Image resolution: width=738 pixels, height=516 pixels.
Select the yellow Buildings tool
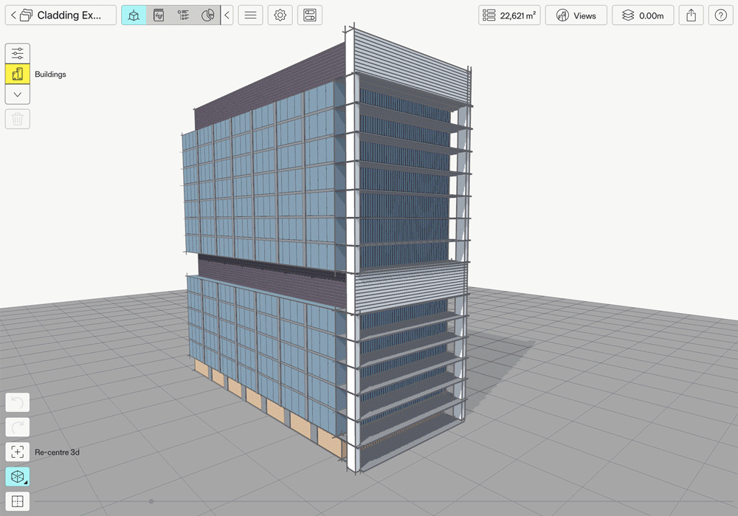tap(18, 74)
